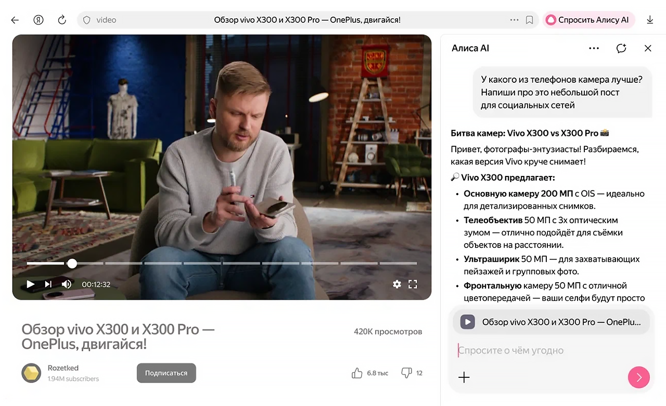Screen dimensions: 666x406
Task: Dislike the video with thumbs down
Action: [x=406, y=373]
